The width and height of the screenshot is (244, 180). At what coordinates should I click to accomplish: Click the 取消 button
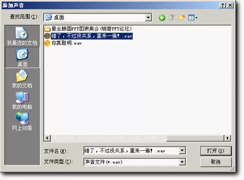216,162
